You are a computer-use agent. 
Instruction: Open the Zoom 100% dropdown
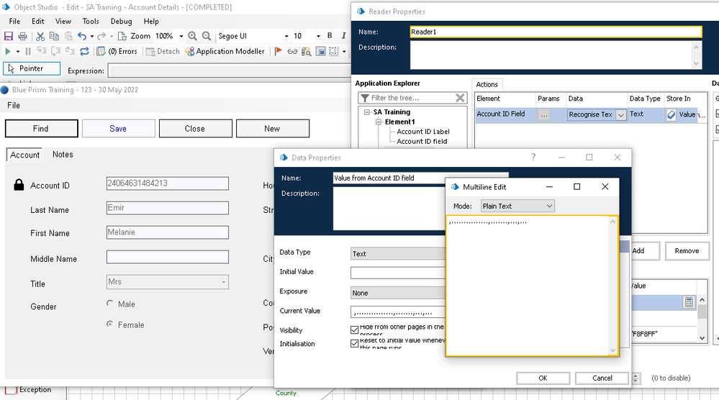coord(181,36)
